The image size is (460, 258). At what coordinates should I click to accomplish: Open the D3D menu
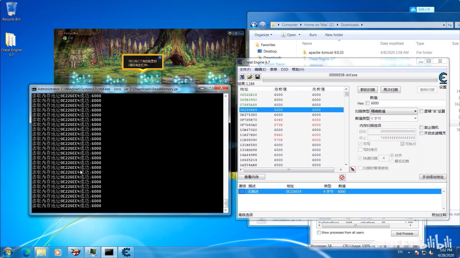tap(284, 69)
